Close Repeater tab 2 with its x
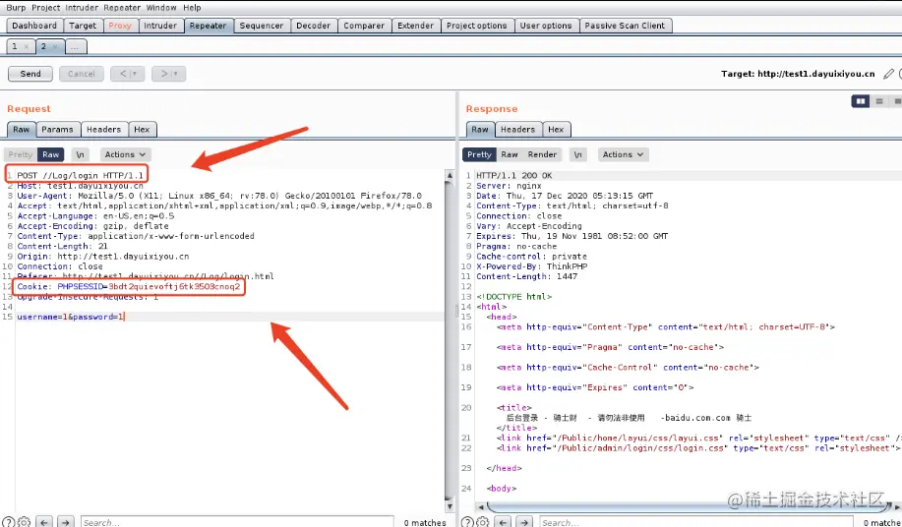The width and height of the screenshot is (902, 527). coord(55,47)
